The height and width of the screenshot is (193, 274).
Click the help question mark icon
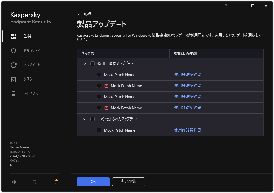point(226,6)
